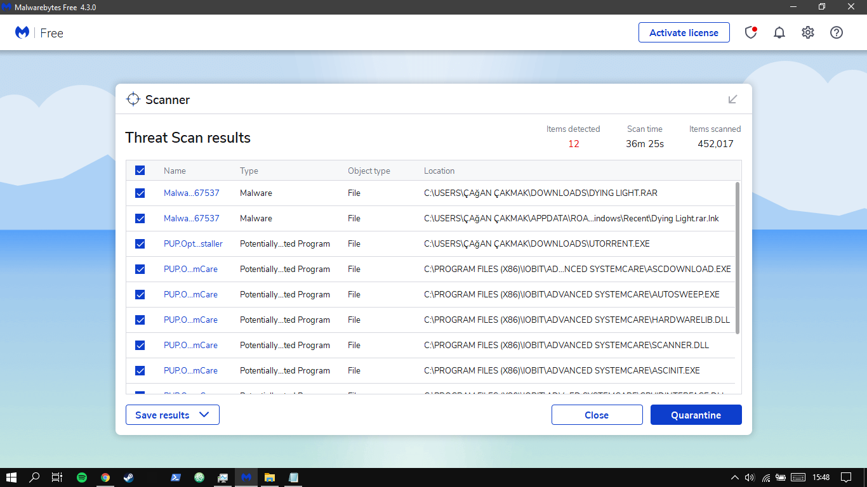This screenshot has width=867, height=487.
Task: Click the Scanner crosshair icon
Action: [x=133, y=100]
